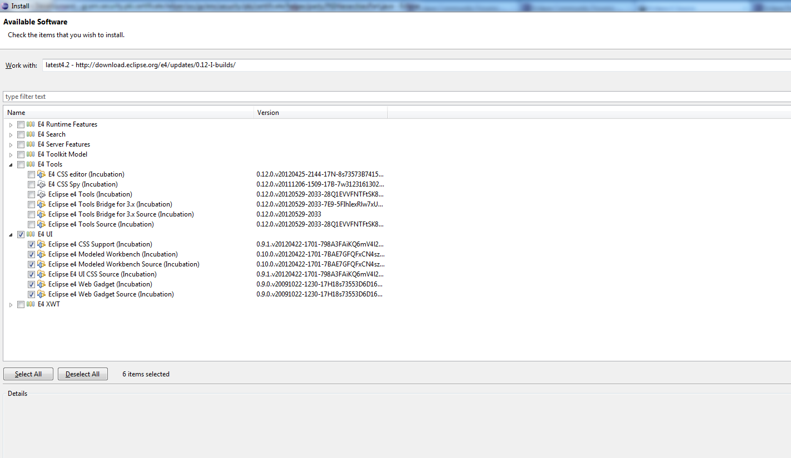The height and width of the screenshot is (458, 791).
Task: Click the category icon beside E4 Server Features
Action: coord(31,144)
